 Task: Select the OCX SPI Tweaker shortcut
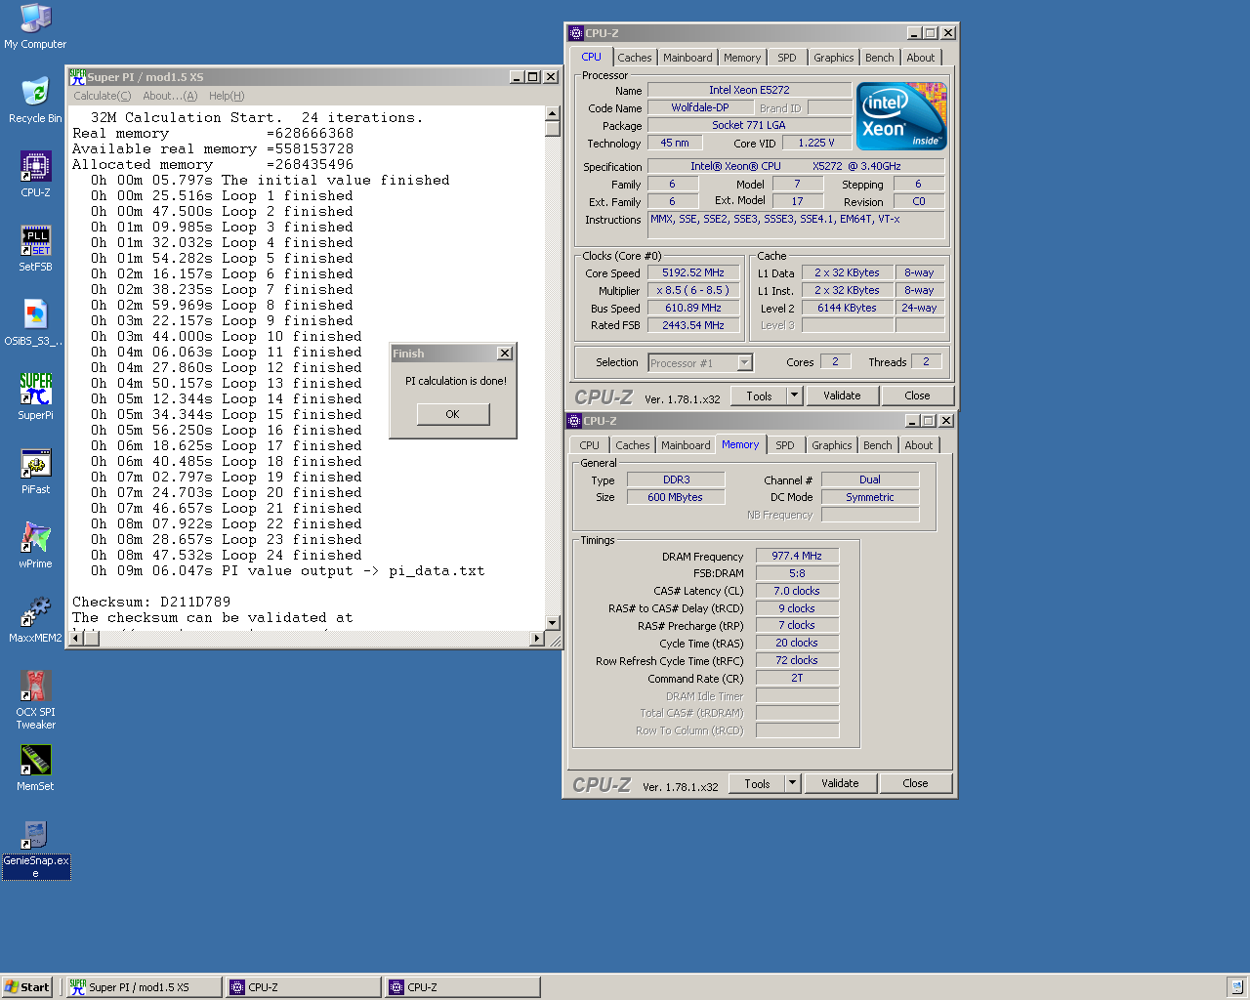pyautogui.click(x=35, y=699)
